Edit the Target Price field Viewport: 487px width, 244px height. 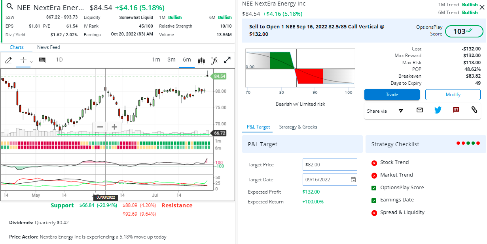click(x=330, y=165)
